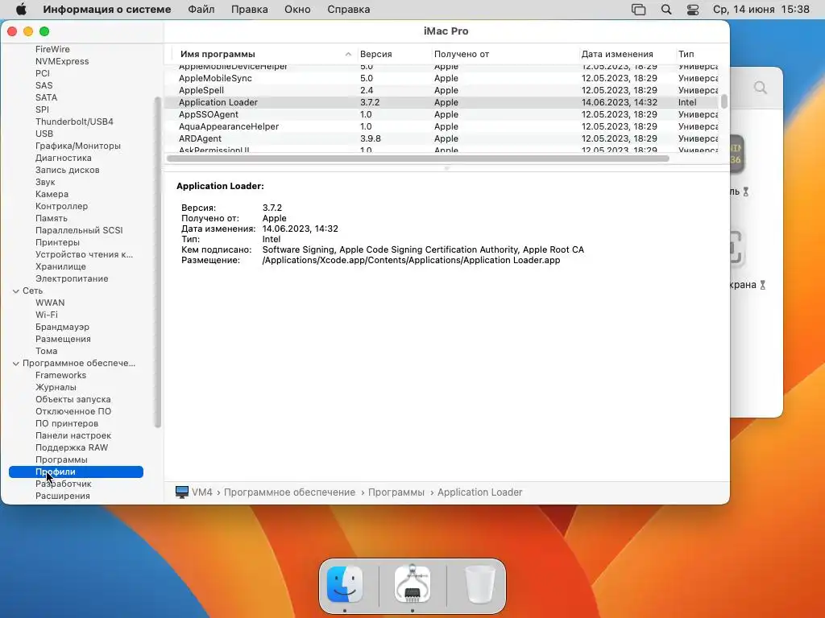This screenshot has height=618, width=825.
Task: Select the AppSSOAgent table row
Action: (441, 114)
